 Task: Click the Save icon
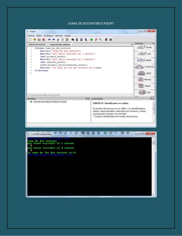click(x=39, y=40)
